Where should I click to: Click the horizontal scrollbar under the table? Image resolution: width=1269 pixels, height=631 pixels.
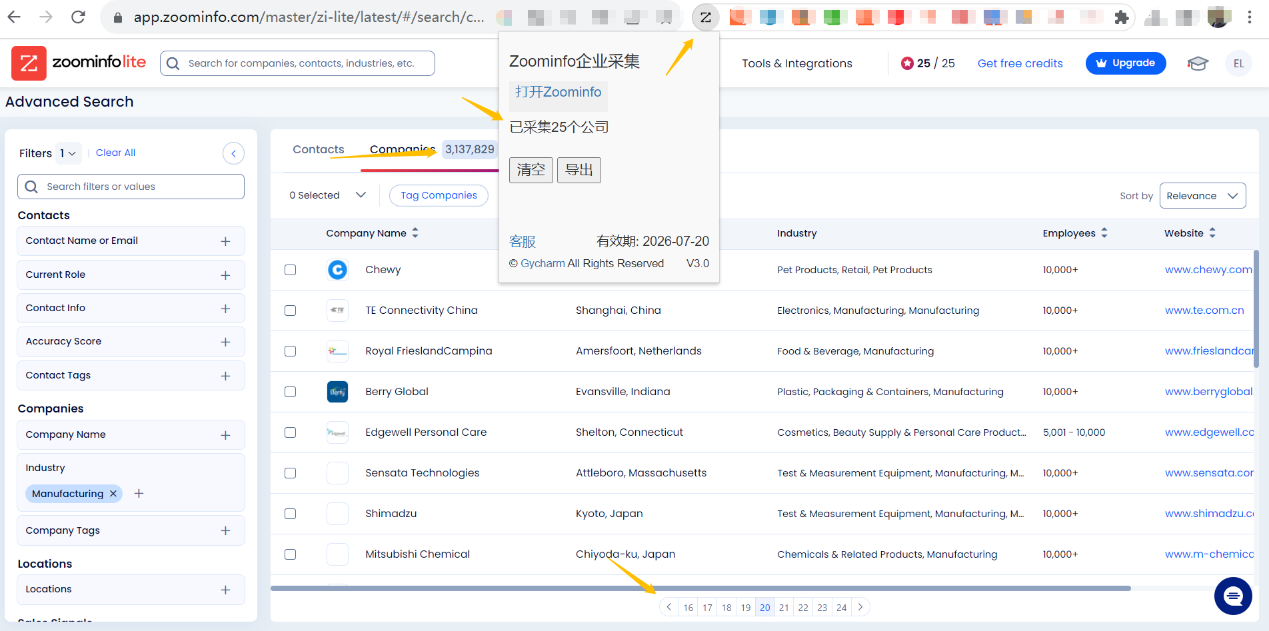[x=700, y=588]
